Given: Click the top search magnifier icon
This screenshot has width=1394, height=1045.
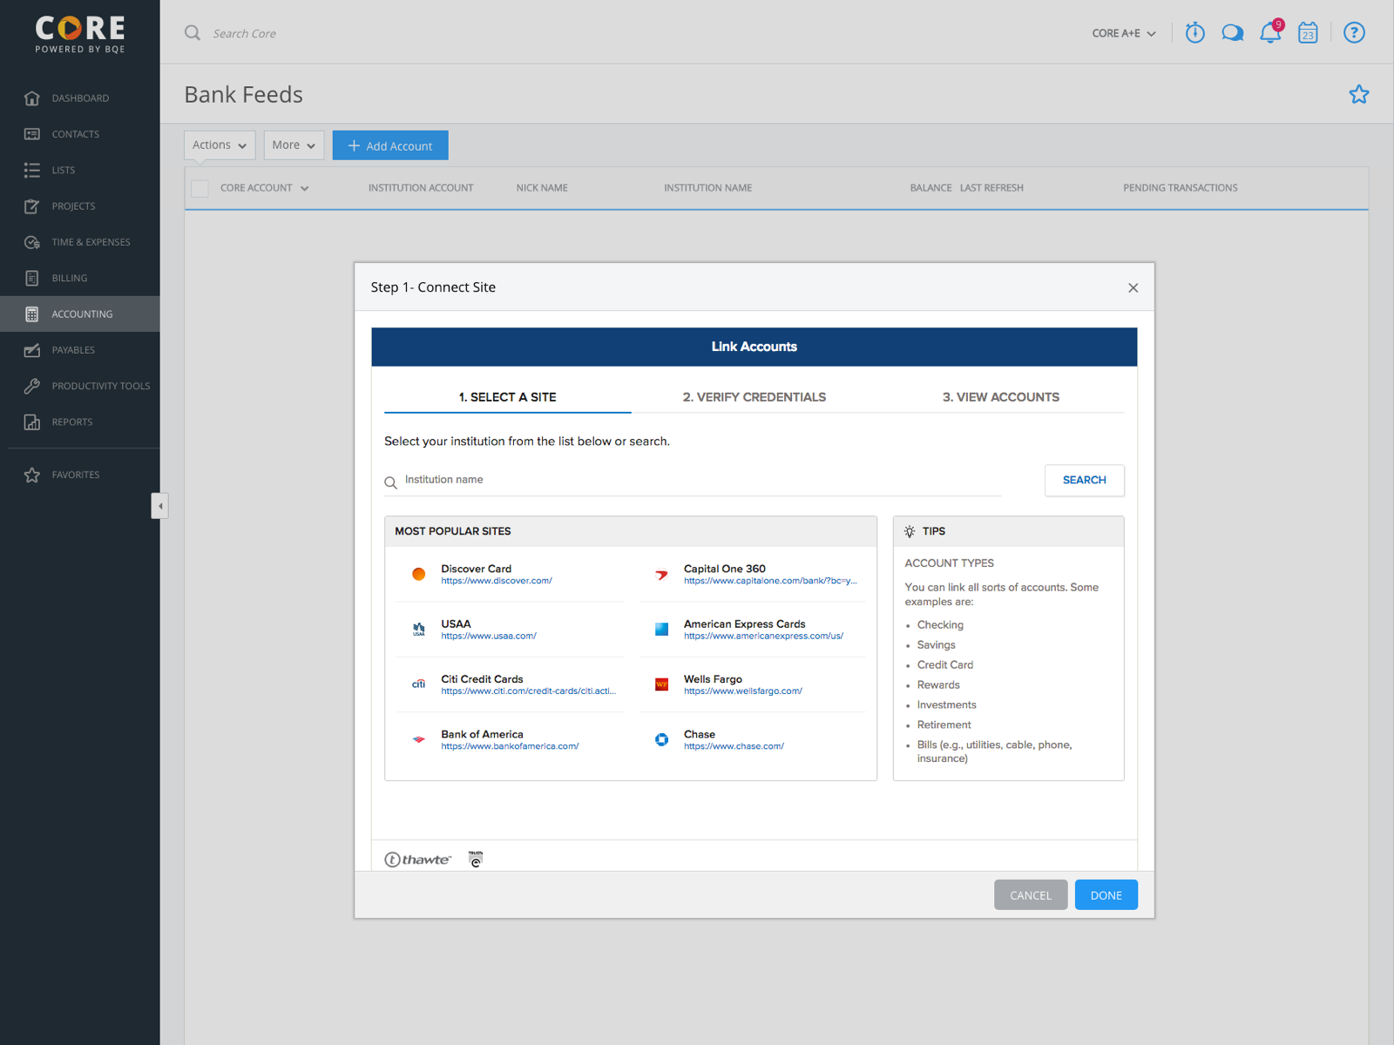Looking at the screenshot, I should 193,33.
